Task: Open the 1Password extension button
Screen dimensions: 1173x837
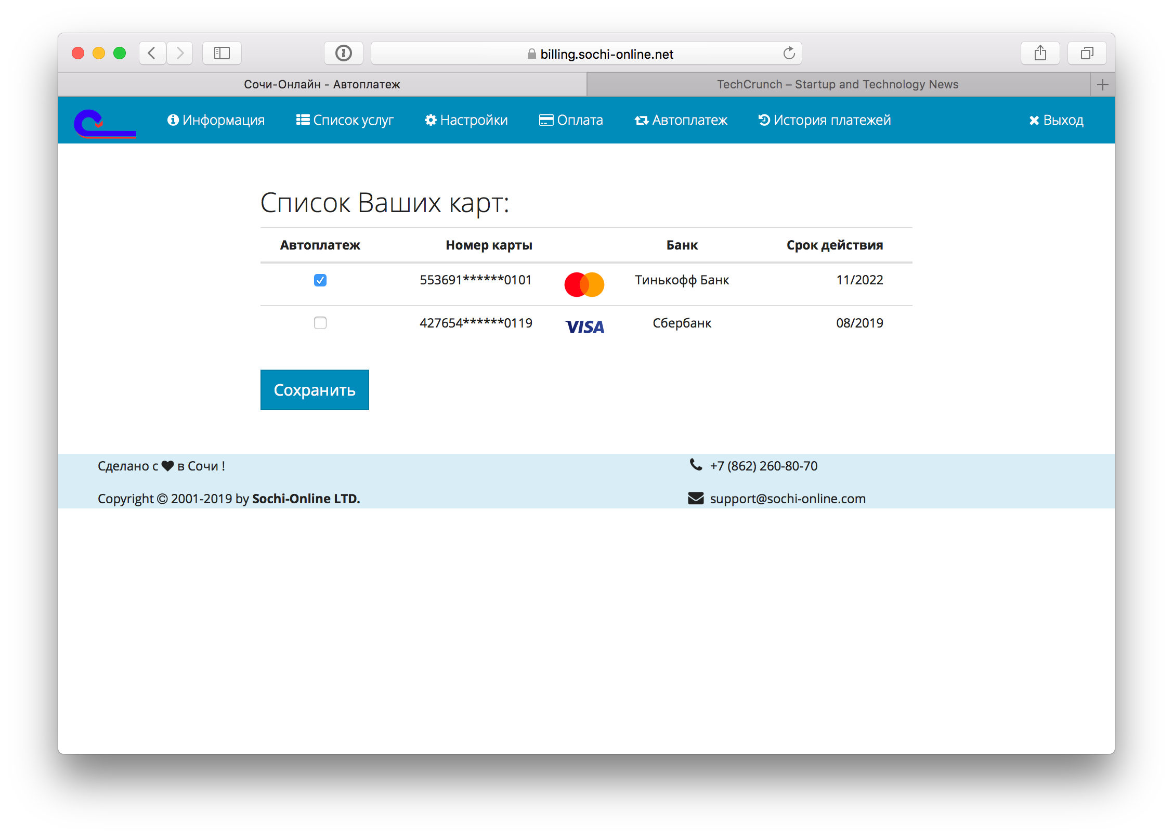Action: click(344, 53)
